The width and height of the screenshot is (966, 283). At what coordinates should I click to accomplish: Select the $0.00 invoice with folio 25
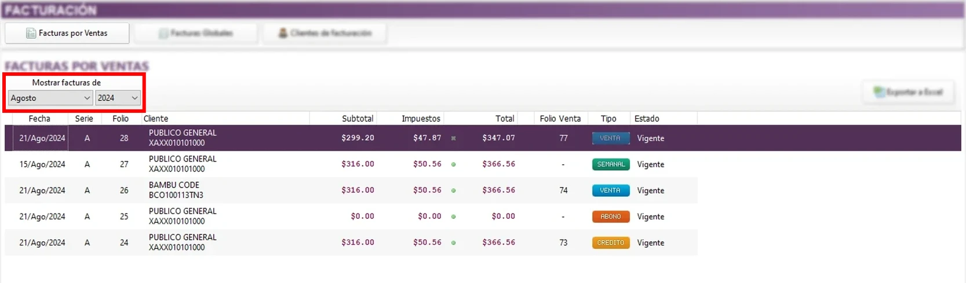tap(232, 216)
